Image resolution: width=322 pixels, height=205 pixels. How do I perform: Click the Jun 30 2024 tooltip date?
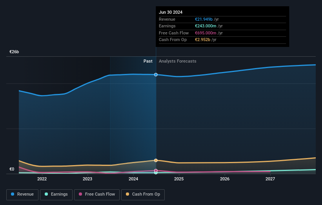coord(171,12)
